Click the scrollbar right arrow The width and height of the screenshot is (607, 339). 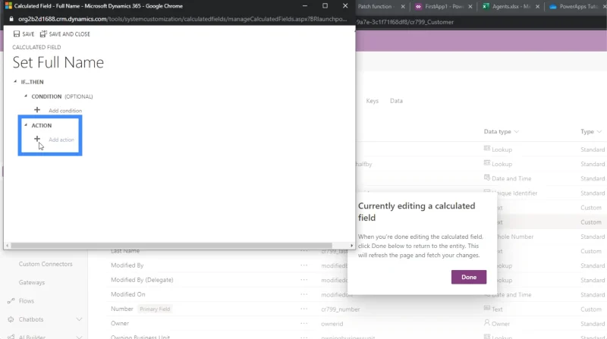[351, 246]
